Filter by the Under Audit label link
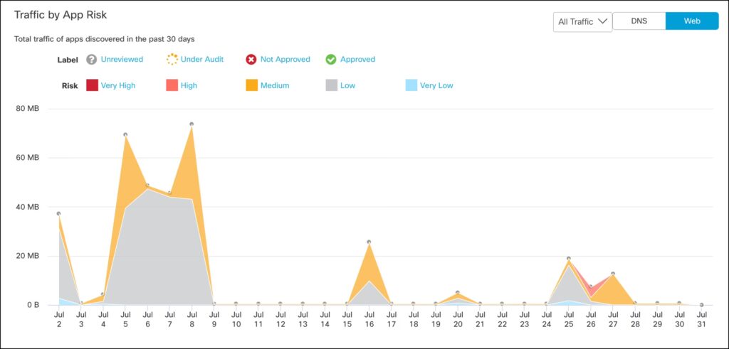The height and width of the screenshot is (349, 729). pyautogui.click(x=202, y=60)
